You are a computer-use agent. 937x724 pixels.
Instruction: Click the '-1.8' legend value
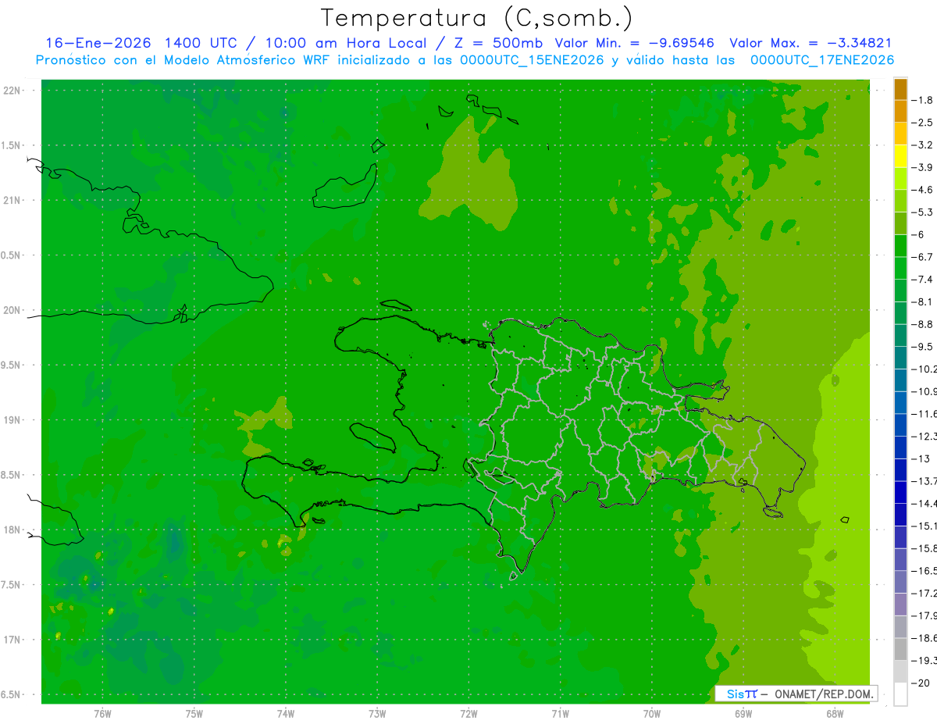pos(923,100)
